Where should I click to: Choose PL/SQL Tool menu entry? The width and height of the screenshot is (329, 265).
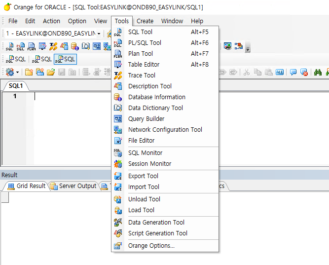click(165, 43)
